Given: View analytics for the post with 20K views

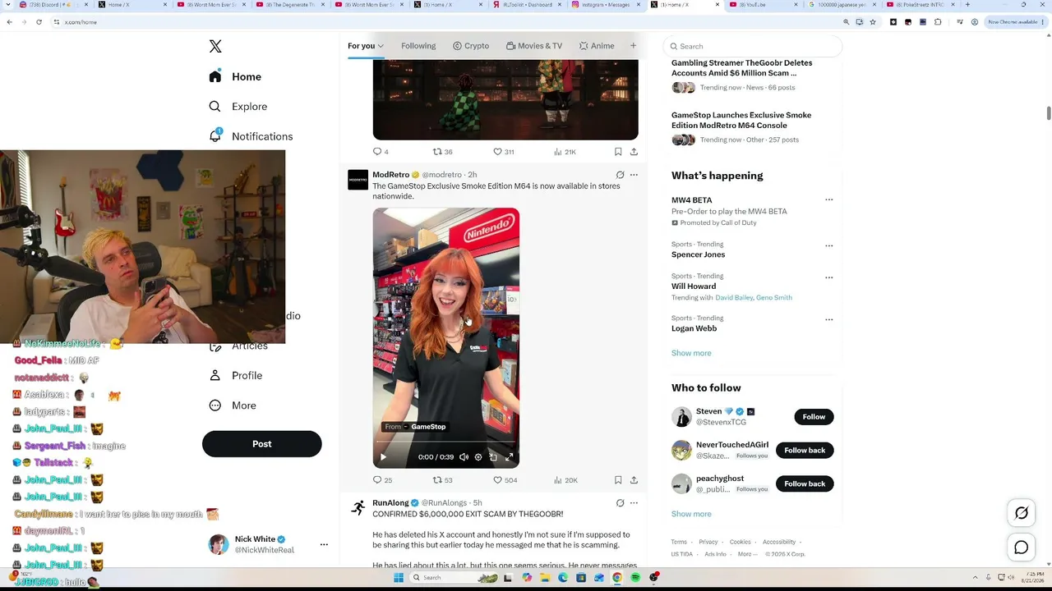Looking at the screenshot, I should (x=565, y=480).
